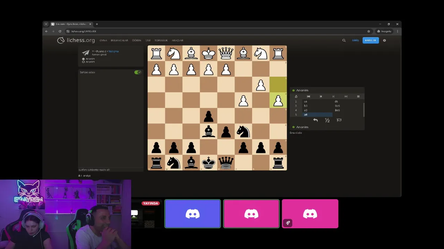Toggle the Sohbet odası chat switch
Image resolution: width=444 pixels, height=249 pixels.
138,72
